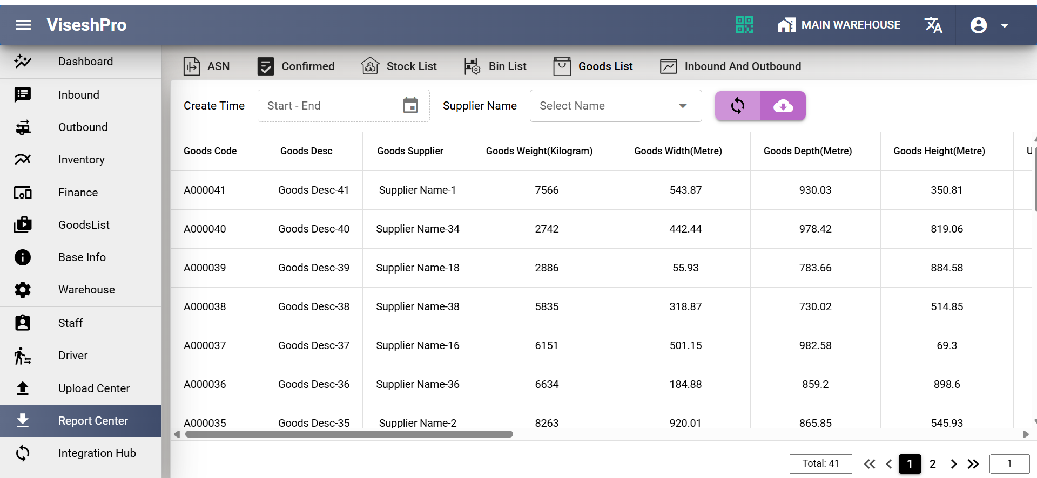Select Report Center in sidebar
The height and width of the screenshot is (478, 1037).
(x=93, y=421)
